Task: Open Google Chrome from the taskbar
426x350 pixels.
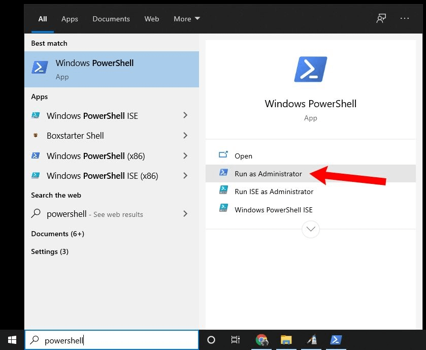Action: [262, 340]
